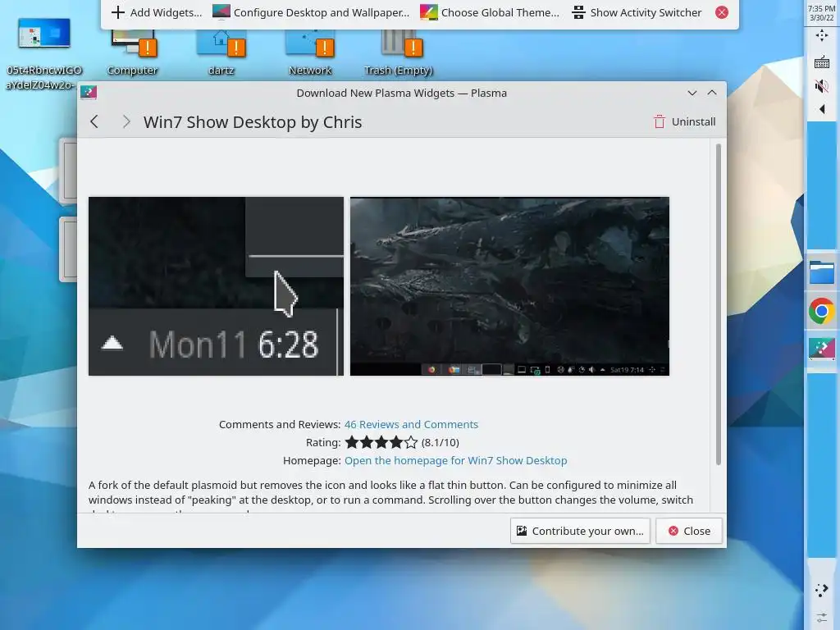The width and height of the screenshot is (840, 630).
Task: Close the edit mode toolbar with red X
Action: [x=722, y=12]
